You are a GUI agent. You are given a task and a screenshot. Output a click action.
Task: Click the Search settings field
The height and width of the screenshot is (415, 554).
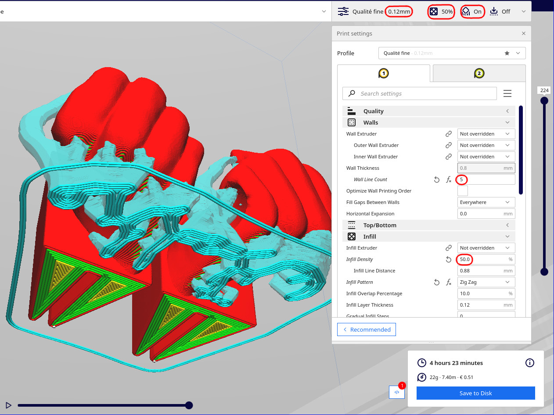[x=420, y=93]
